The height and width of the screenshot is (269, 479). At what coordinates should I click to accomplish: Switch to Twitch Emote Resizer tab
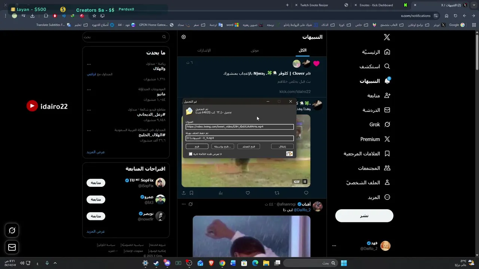coord(314,5)
